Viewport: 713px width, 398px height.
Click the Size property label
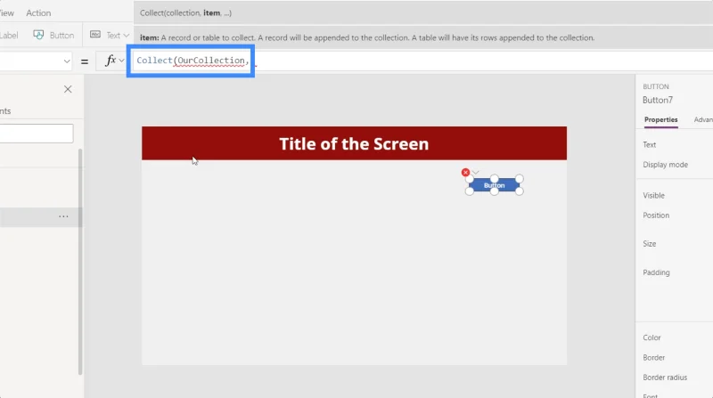click(650, 244)
